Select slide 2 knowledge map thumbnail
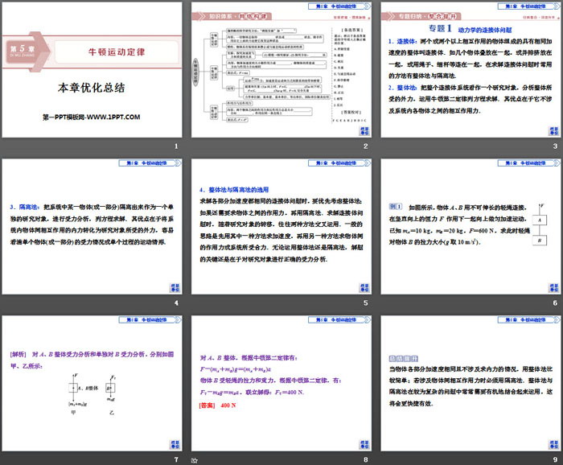 (x=281, y=70)
